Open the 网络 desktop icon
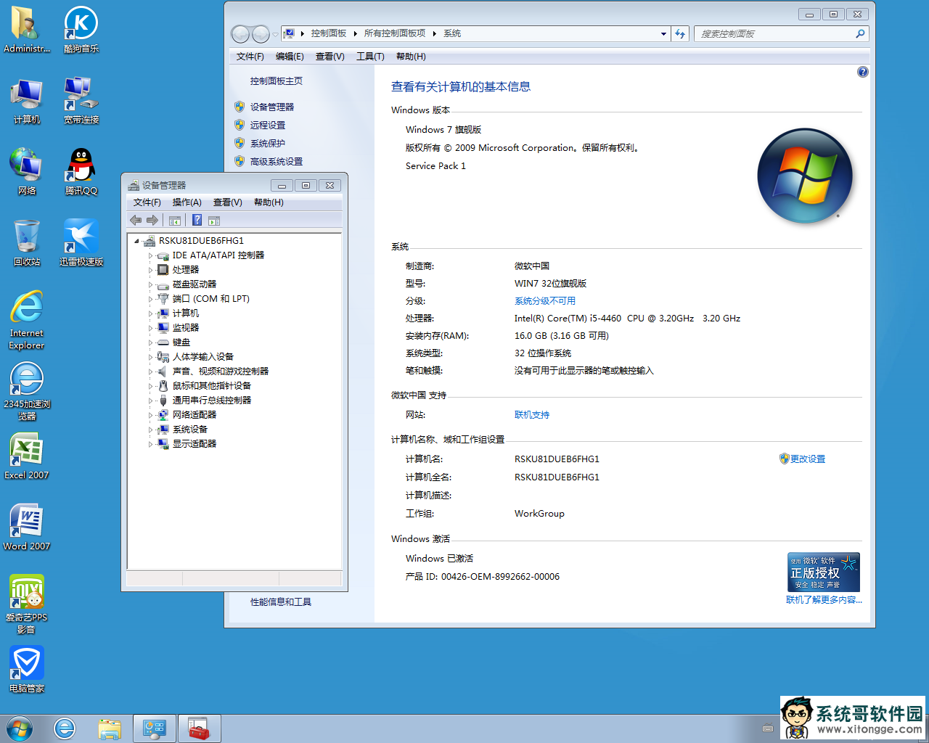Screen dimensions: 929x743 click(27, 171)
